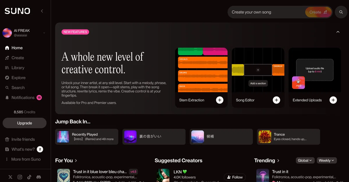
Task: Click the Upgrade button
Action: pyautogui.click(x=24, y=123)
